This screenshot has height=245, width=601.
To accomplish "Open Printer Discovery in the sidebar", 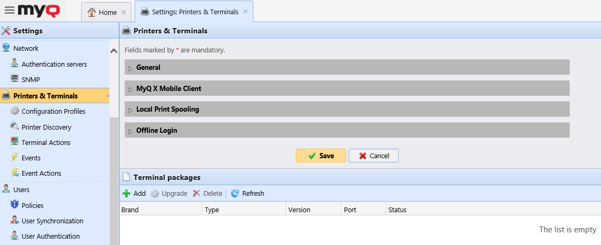I will pos(46,128).
